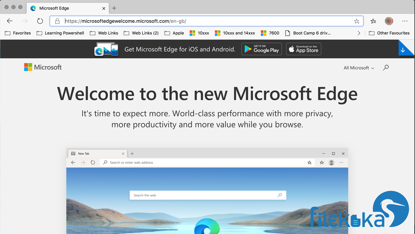Viewport: 415px width, 234px height.
Task: Select the Microsoft Edge tab
Action: click(x=68, y=8)
